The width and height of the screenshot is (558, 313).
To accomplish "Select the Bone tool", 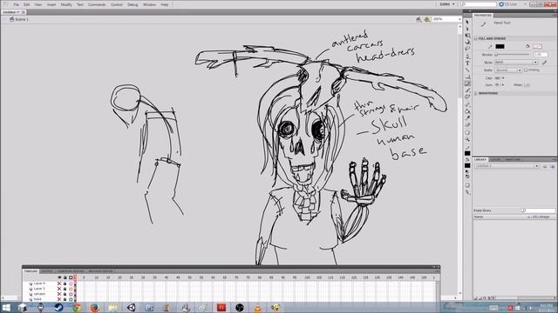I will pyautogui.click(x=467, y=105).
